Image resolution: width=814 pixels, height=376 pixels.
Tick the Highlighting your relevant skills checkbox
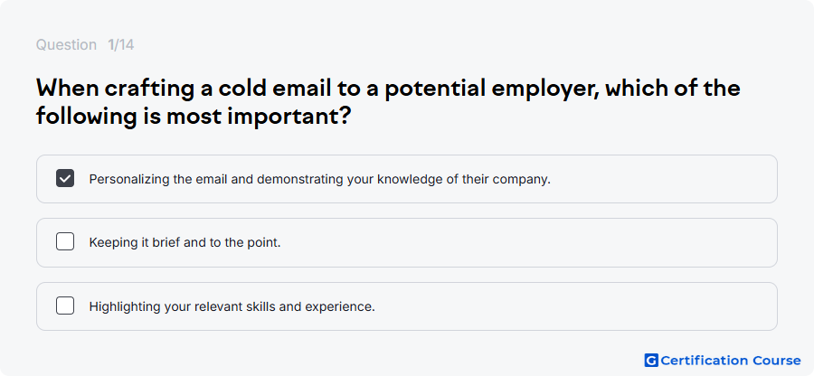coord(65,305)
